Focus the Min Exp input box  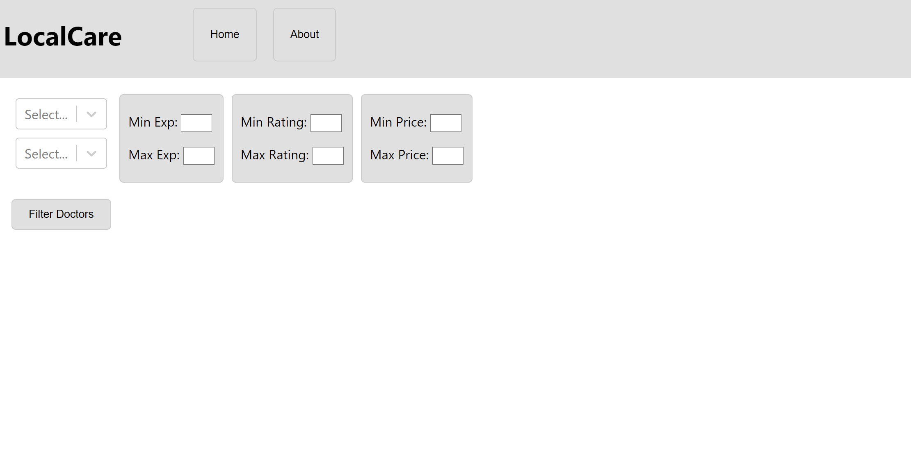pyautogui.click(x=196, y=123)
